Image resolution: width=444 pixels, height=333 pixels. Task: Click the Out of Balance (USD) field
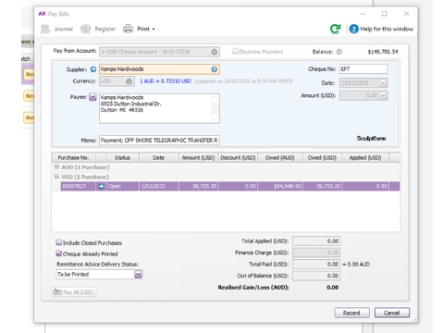(316, 276)
